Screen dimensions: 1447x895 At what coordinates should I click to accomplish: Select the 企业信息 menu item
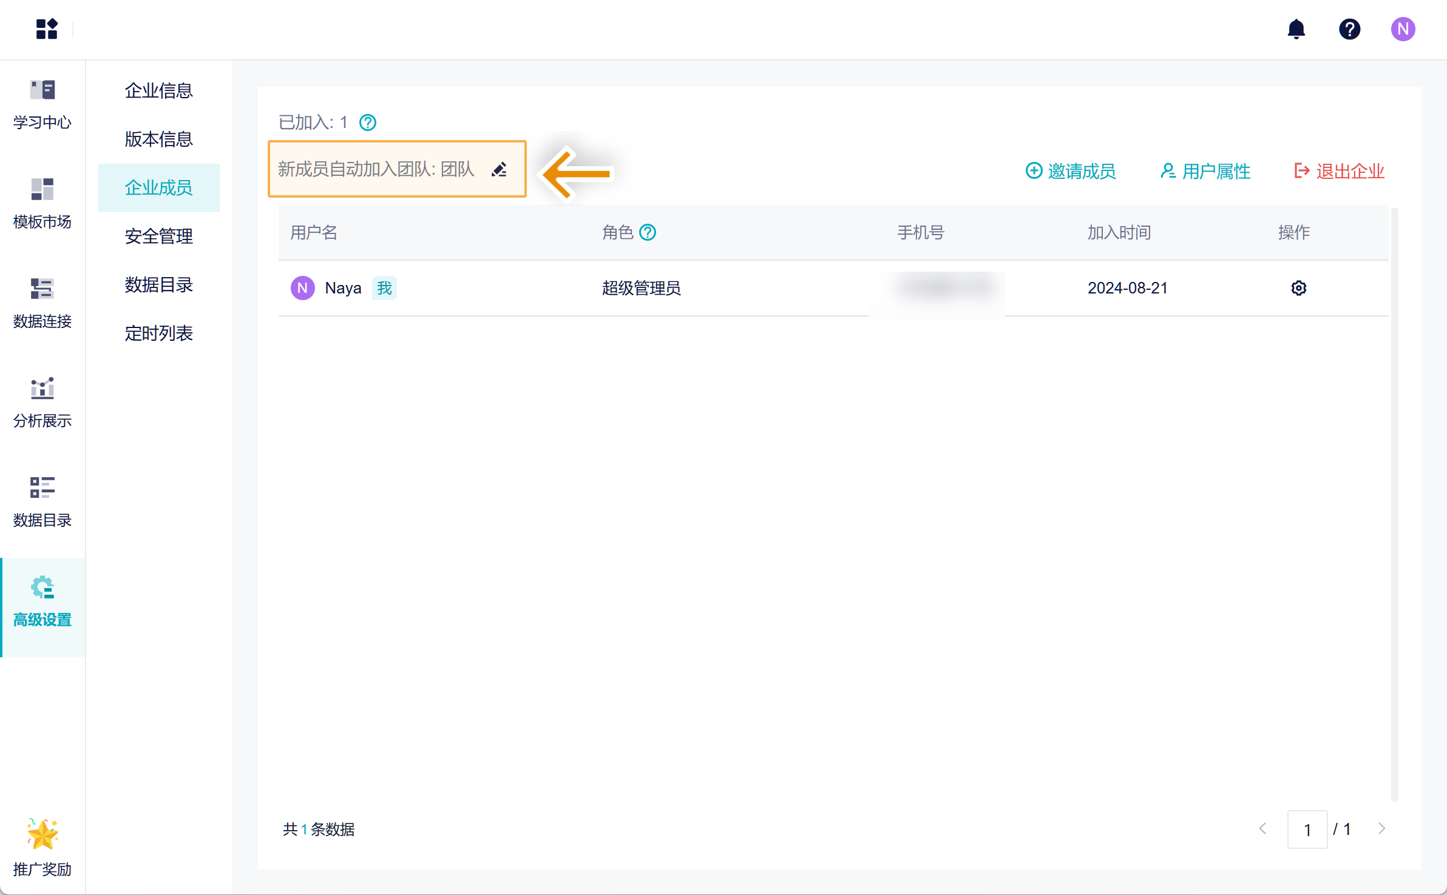click(x=158, y=91)
